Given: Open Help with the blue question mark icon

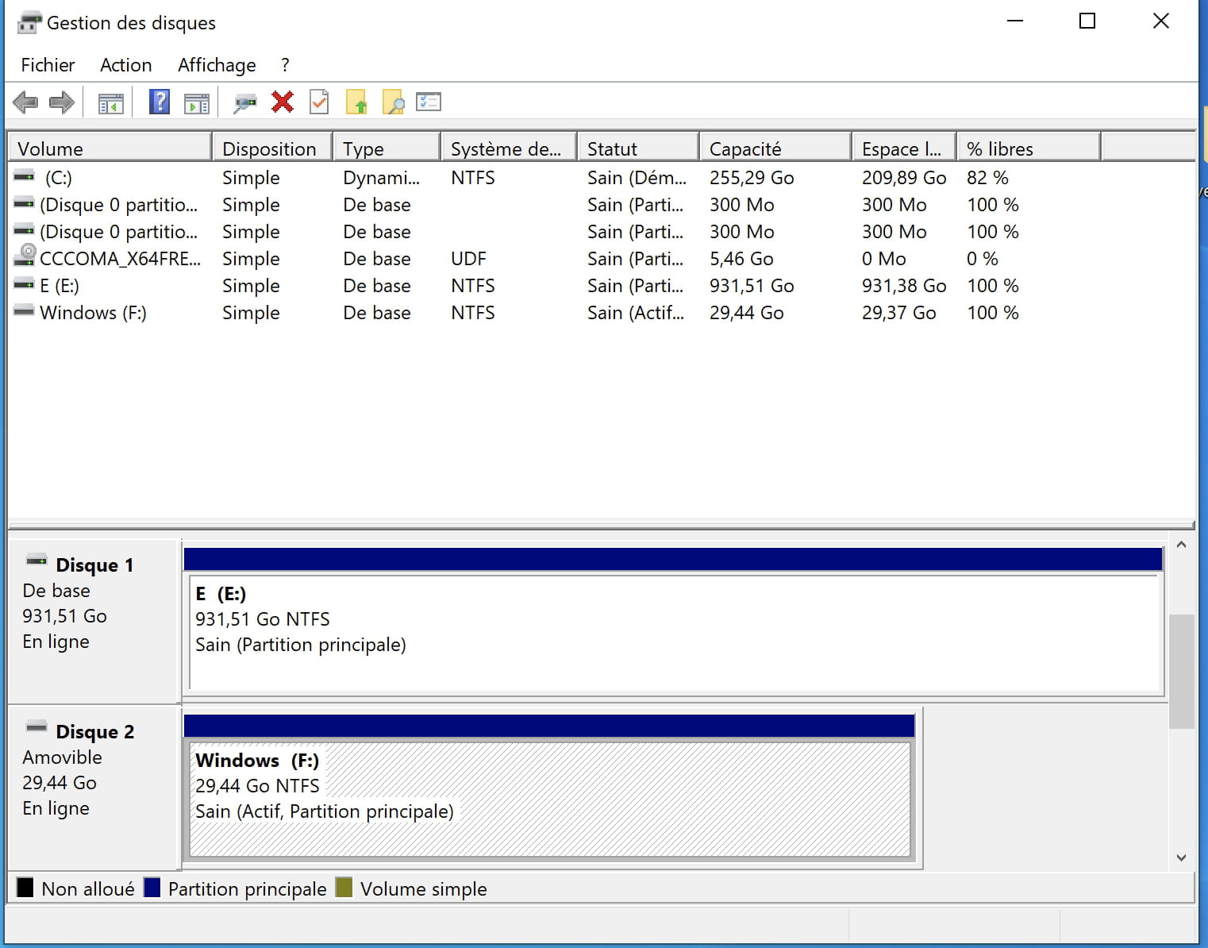Looking at the screenshot, I should click(160, 102).
